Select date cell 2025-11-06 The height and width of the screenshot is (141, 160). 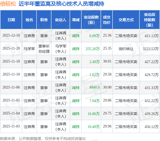pyautogui.click(x=11, y=87)
